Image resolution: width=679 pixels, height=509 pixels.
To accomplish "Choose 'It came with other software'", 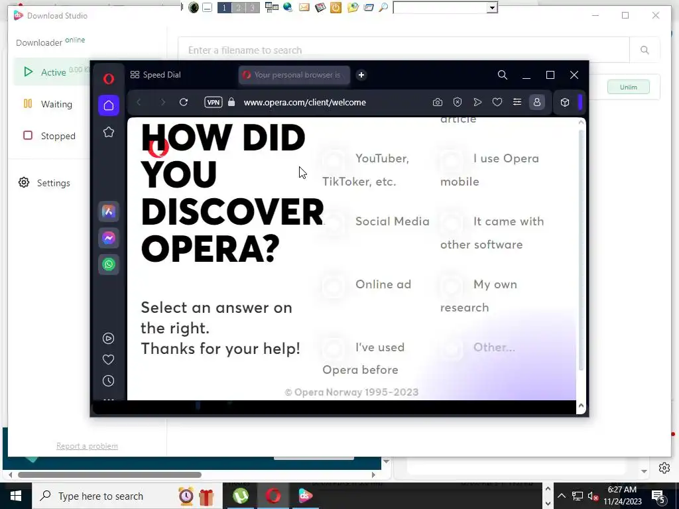I will click(491, 233).
